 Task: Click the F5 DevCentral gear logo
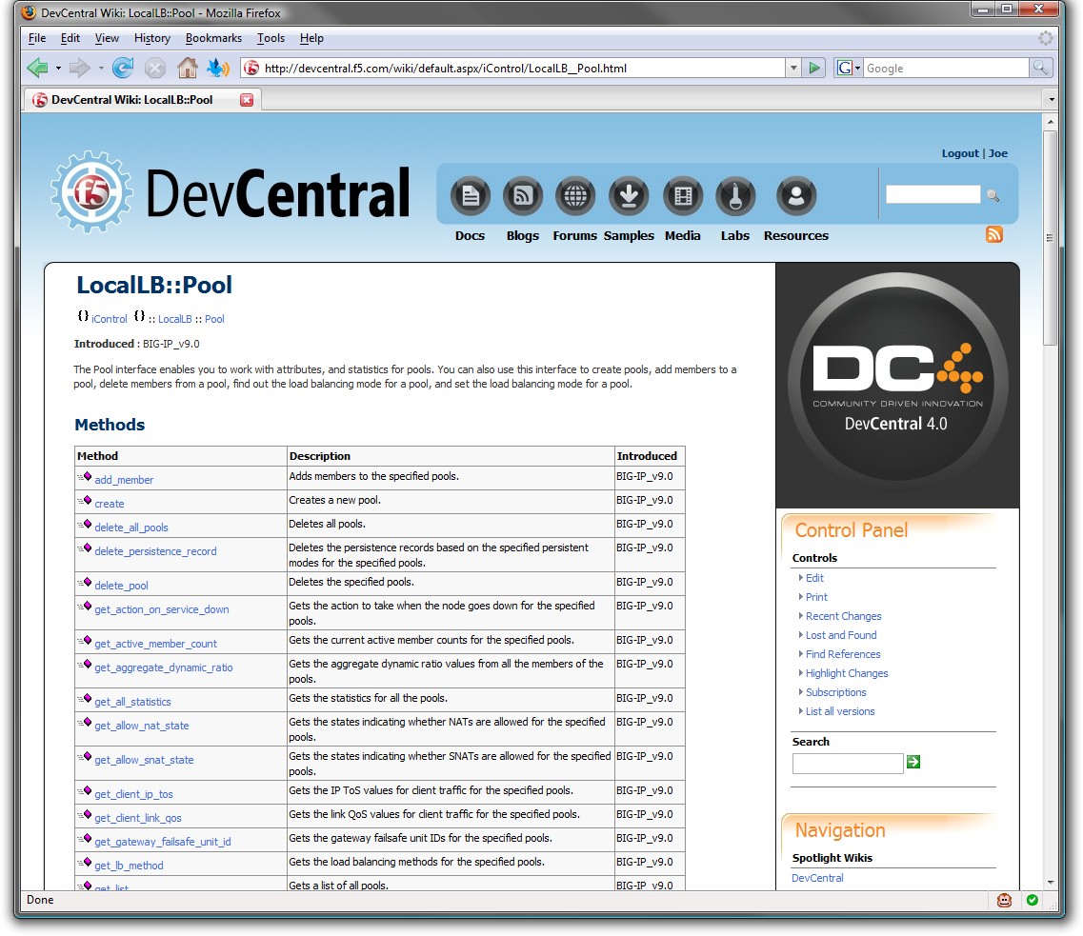(x=90, y=193)
